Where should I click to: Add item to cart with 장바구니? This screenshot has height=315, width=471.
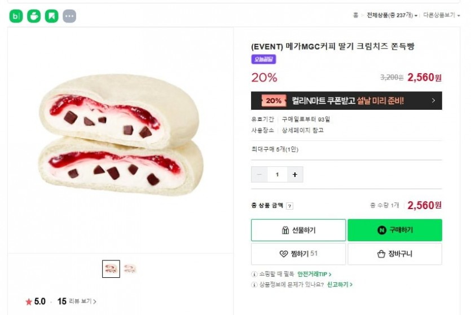point(395,254)
